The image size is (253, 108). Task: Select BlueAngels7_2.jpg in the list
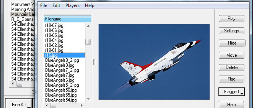[x=64, y=70]
